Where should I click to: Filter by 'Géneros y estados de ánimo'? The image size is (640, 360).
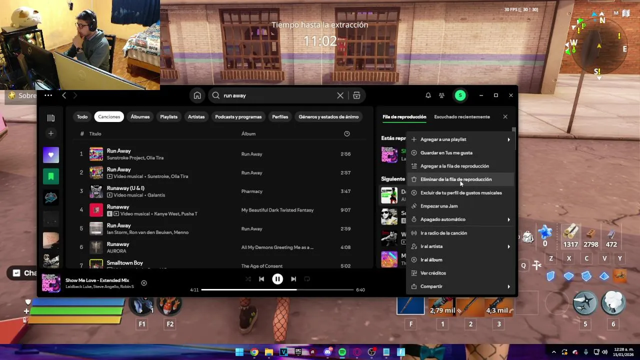[328, 116]
